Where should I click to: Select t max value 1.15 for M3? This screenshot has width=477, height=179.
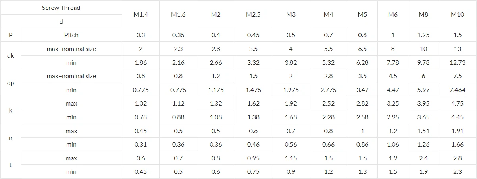pos(291,158)
